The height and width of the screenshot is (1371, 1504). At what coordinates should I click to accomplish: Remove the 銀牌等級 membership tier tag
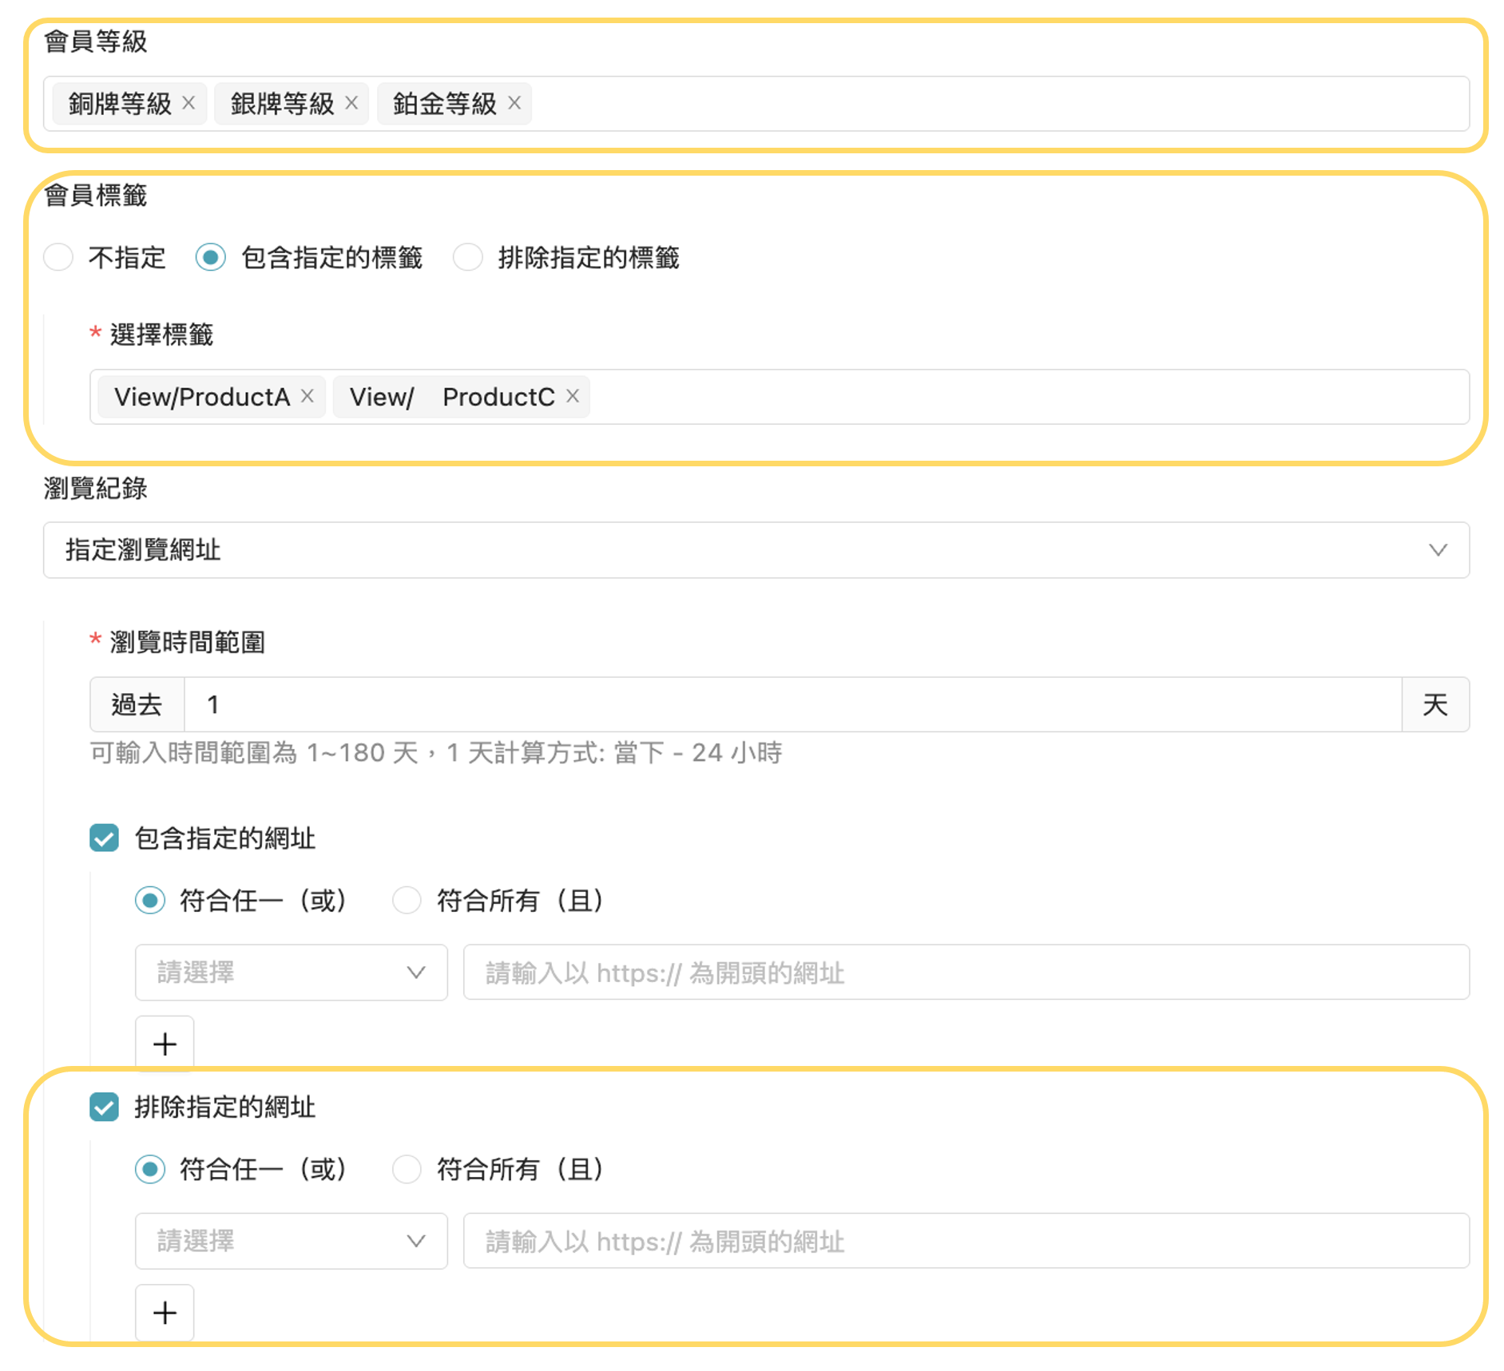[351, 102]
